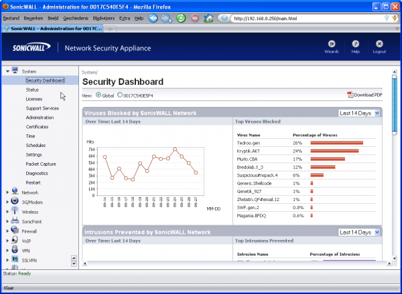Click the VPN lock icon in sidebar
The height and width of the screenshot is (294, 402).
point(15,249)
